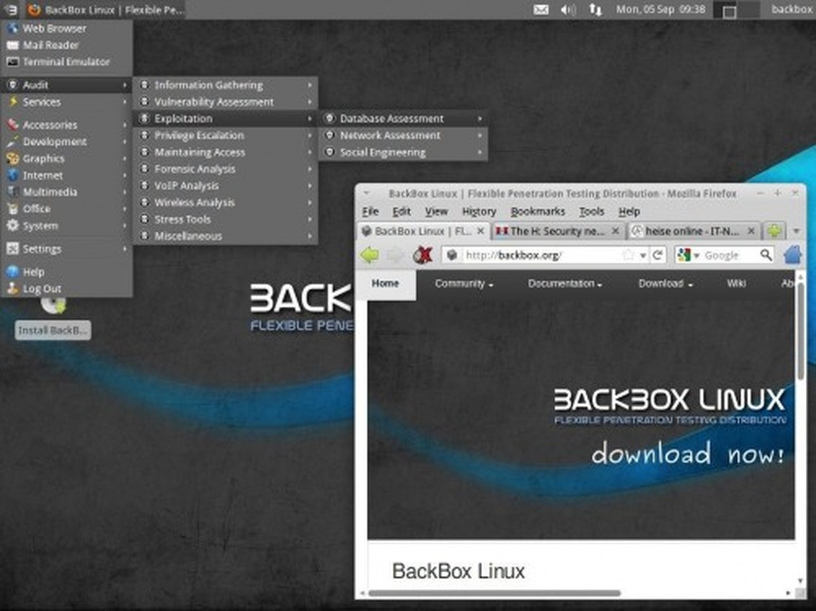This screenshot has height=611, width=816.
Task: Click the Firefox home icon
Action: (x=792, y=255)
